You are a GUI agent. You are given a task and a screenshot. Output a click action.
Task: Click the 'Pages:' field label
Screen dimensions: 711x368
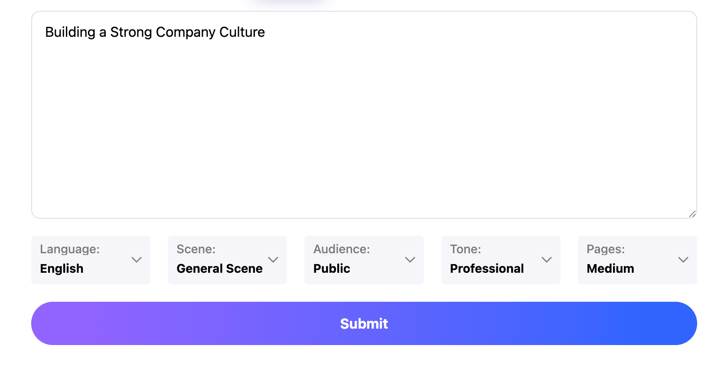click(606, 249)
